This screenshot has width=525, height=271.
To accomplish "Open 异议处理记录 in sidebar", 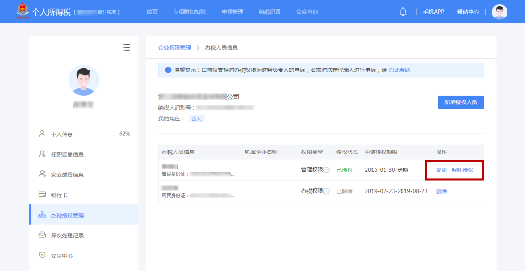I will (67, 236).
